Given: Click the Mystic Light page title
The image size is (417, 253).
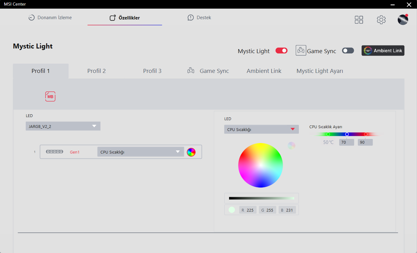Looking at the screenshot, I should point(33,46).
